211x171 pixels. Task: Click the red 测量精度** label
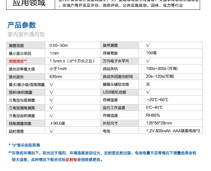pos(18,61)
